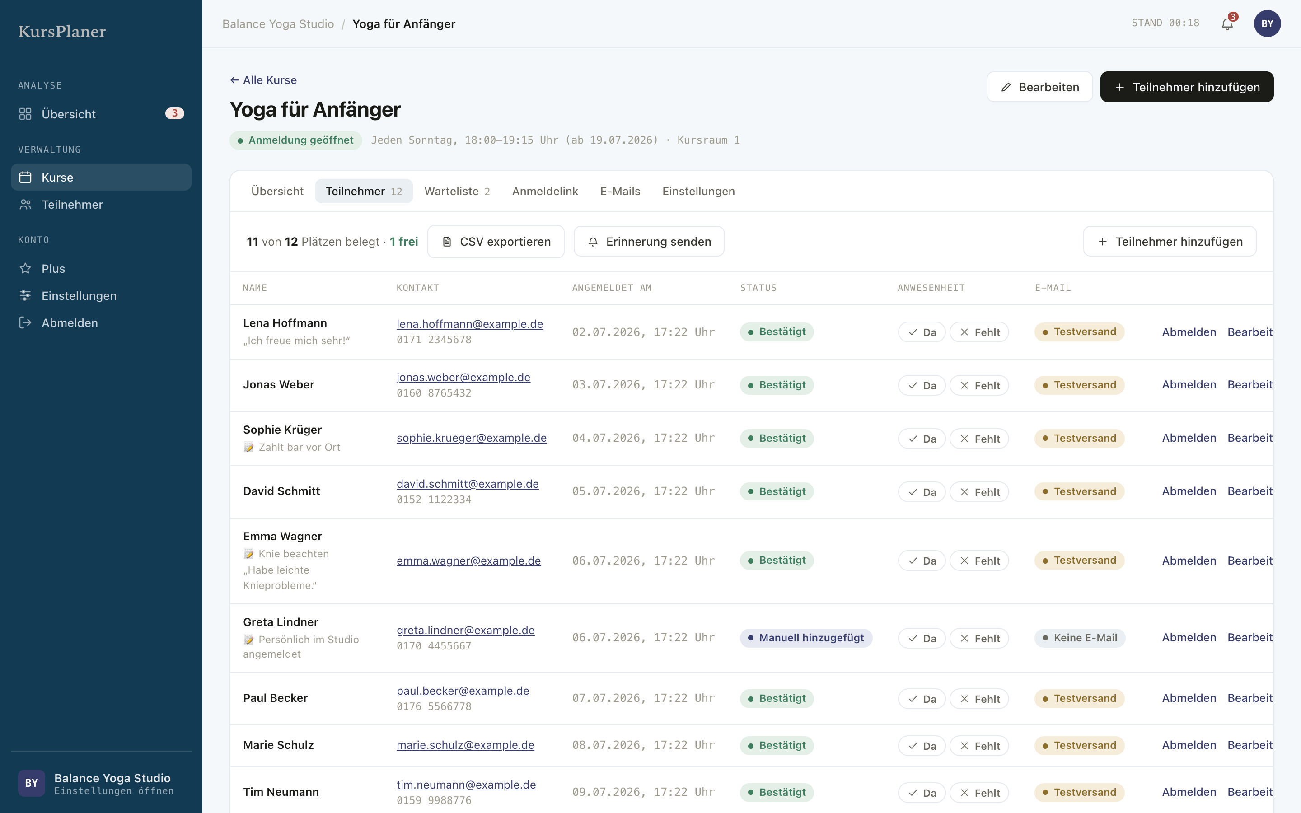
Task: Open Balance Yoga Studio account settings footer
Action: click(x=101, y=783)
